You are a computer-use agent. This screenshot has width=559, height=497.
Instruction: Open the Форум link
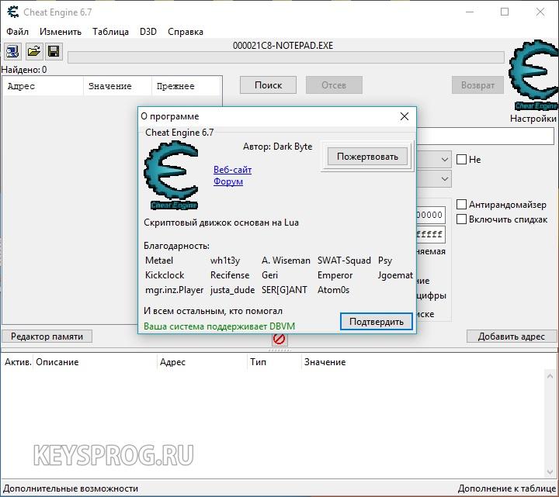pyautogui.click(x=228, y=181)
